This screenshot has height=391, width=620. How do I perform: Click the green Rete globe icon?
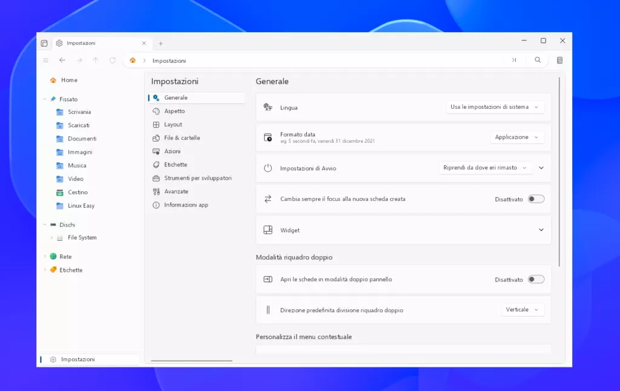tap(53, 256)
